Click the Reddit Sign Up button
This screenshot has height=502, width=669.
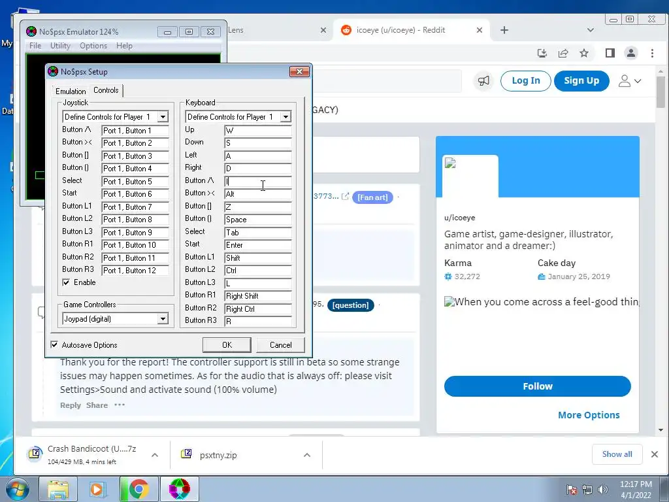tap(581, 80)
